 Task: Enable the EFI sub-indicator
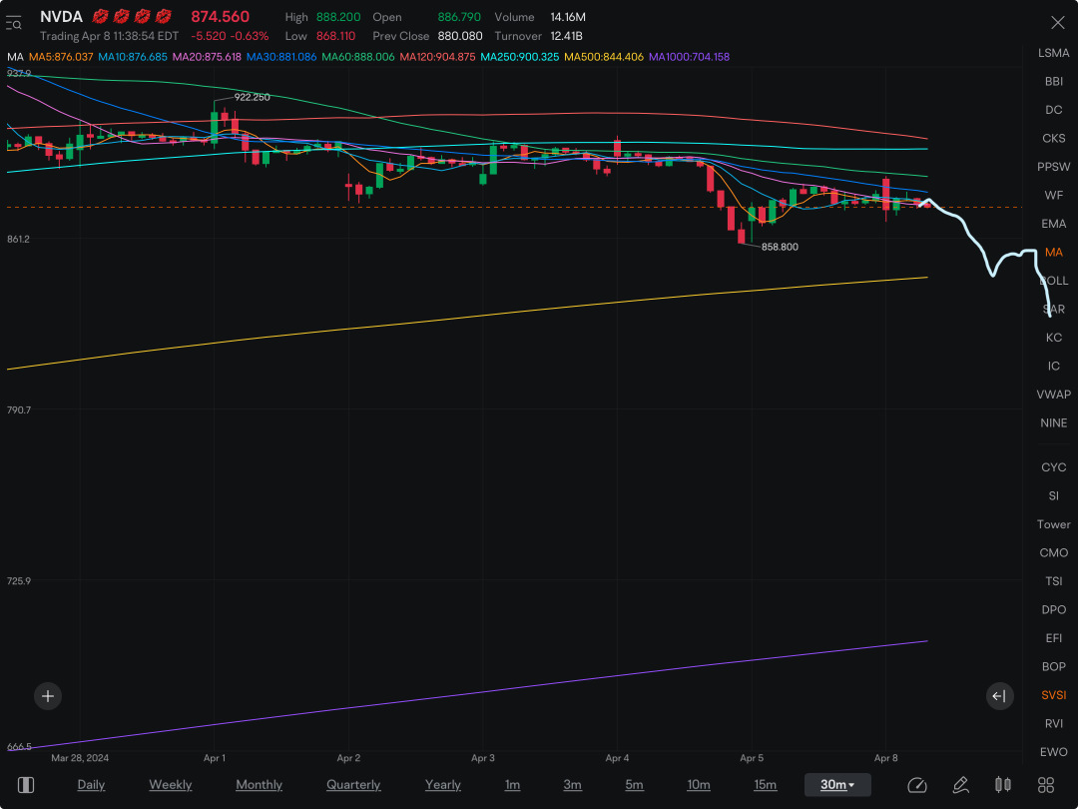coord(1053,638)
